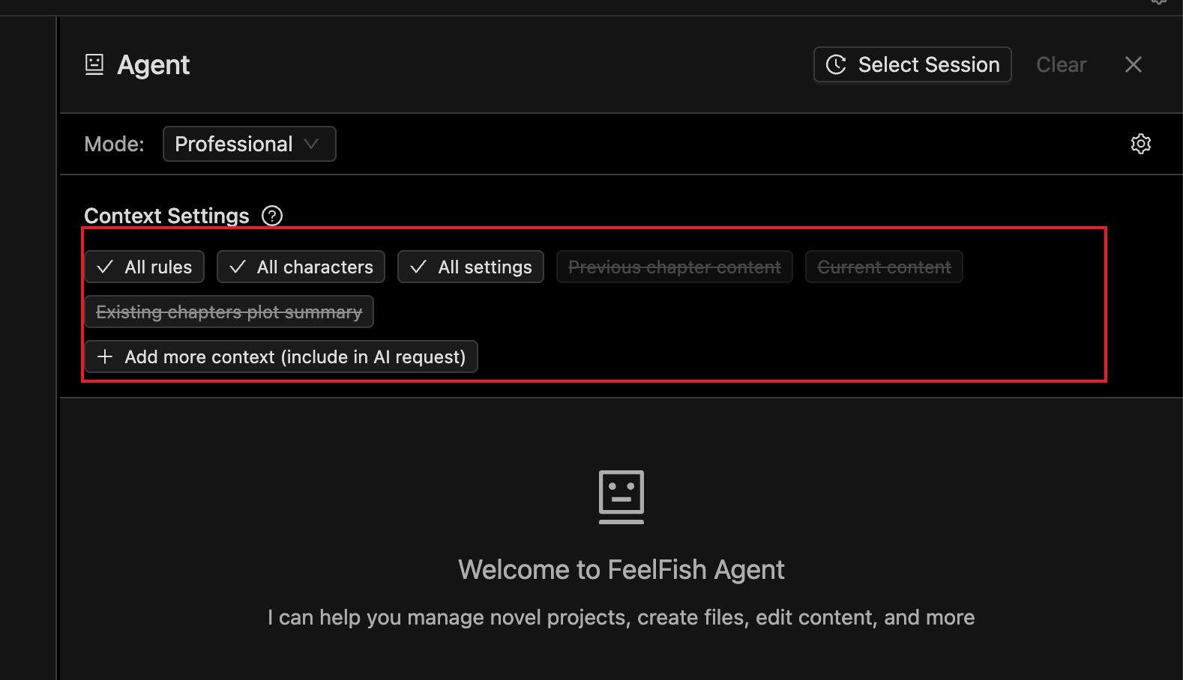Viewport: 1183px width, 680px height.
Task: Enable Previous chapter content context
Action: [x=675, y=267]
